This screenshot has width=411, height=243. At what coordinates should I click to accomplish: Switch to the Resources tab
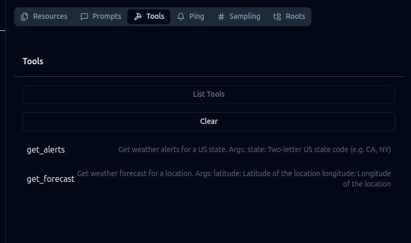[x=50, y=16]
